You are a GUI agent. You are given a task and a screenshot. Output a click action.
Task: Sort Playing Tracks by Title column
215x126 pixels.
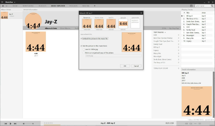(x=188, y=13)
